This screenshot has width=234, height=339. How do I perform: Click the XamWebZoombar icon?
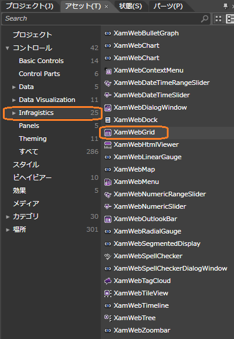(x=108, y=331)
